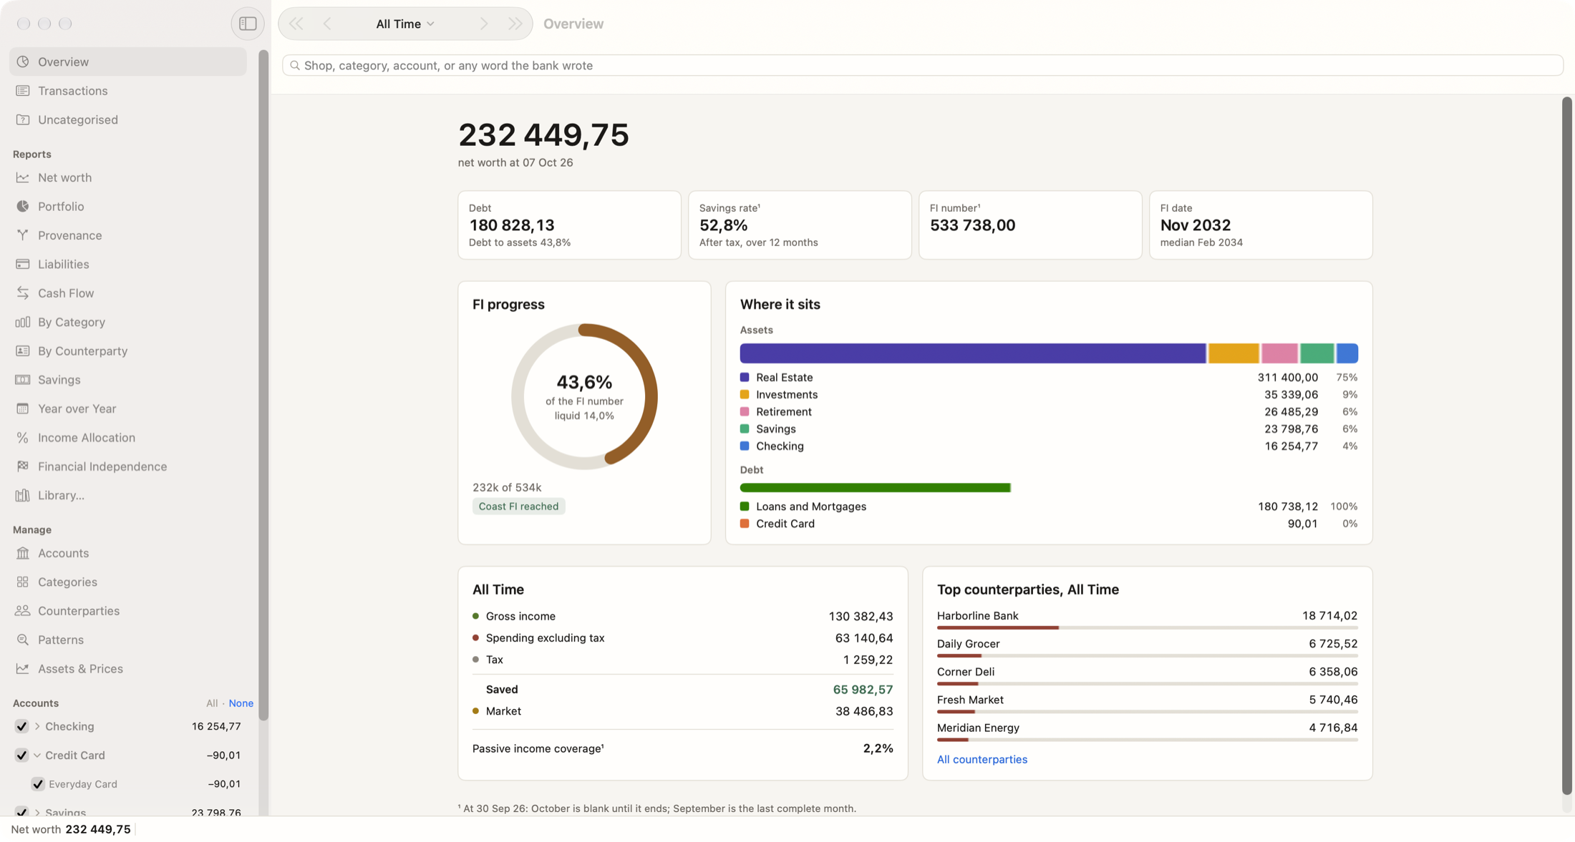Image resolution: width=1575 pixels, height=842 pixels.
Task: Open the Categories manage page
Action: (128, 582)
